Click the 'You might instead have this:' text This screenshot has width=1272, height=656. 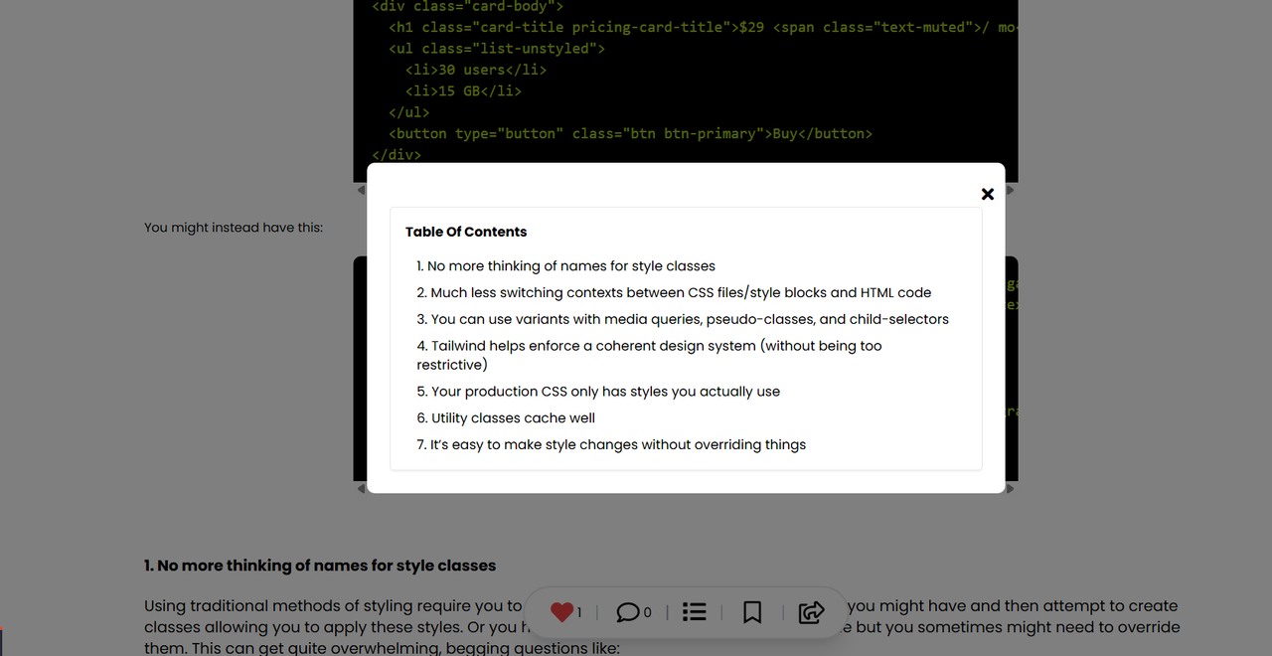coord(234,228)
